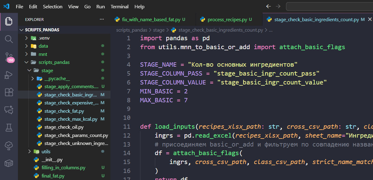Click the EXPLORER panel title

[35, 19]
